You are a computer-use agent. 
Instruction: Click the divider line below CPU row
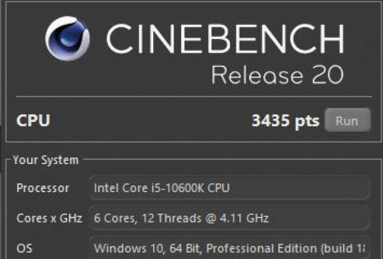[x=191, y=142]
